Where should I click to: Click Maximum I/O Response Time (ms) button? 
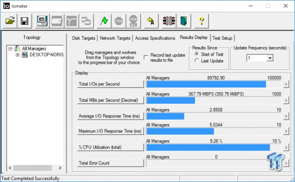110,131
